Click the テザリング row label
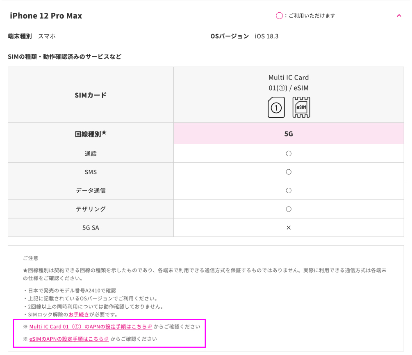Image resolution: width=412 pixels, height=355 pixels. click(x=91, y=209)
